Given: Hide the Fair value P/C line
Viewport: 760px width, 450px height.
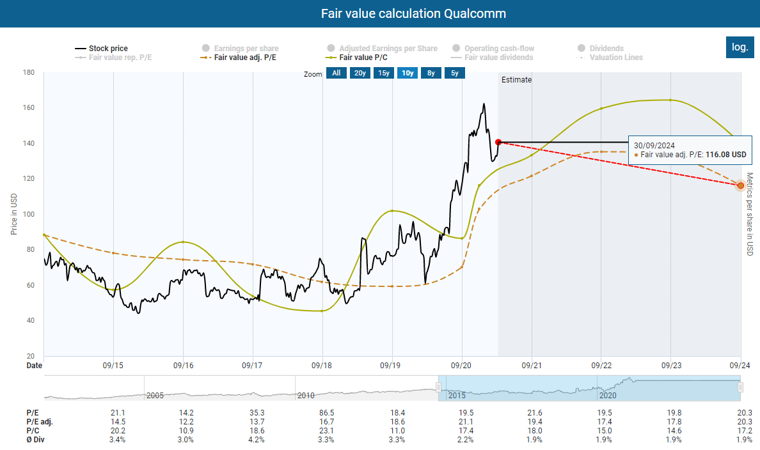Looking at the screenshot, I should (356, 57).
